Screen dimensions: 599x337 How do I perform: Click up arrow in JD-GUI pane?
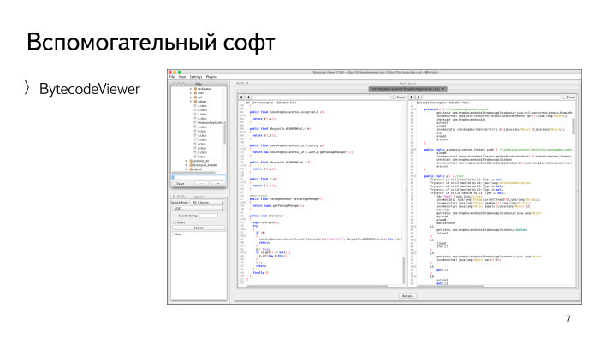pyautogui.click(x=241, y=97)
